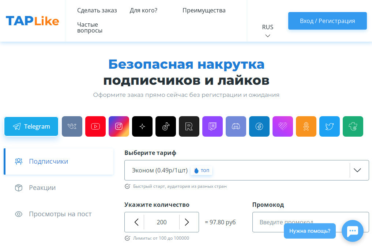Choose the Likee heart icon

[x=283, y=126]
